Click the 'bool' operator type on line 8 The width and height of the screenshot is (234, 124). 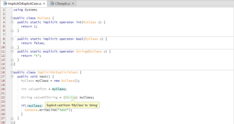click(x=80, y=39)
